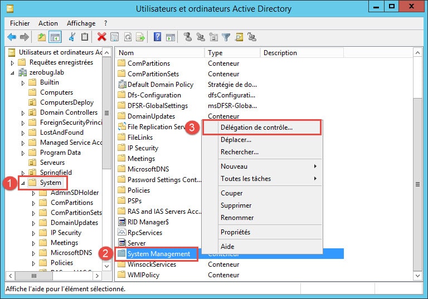The width and height of the screenshot is (428, 299).
Task: Select the WMIPolicy list entry
Action: click(143, 275)
